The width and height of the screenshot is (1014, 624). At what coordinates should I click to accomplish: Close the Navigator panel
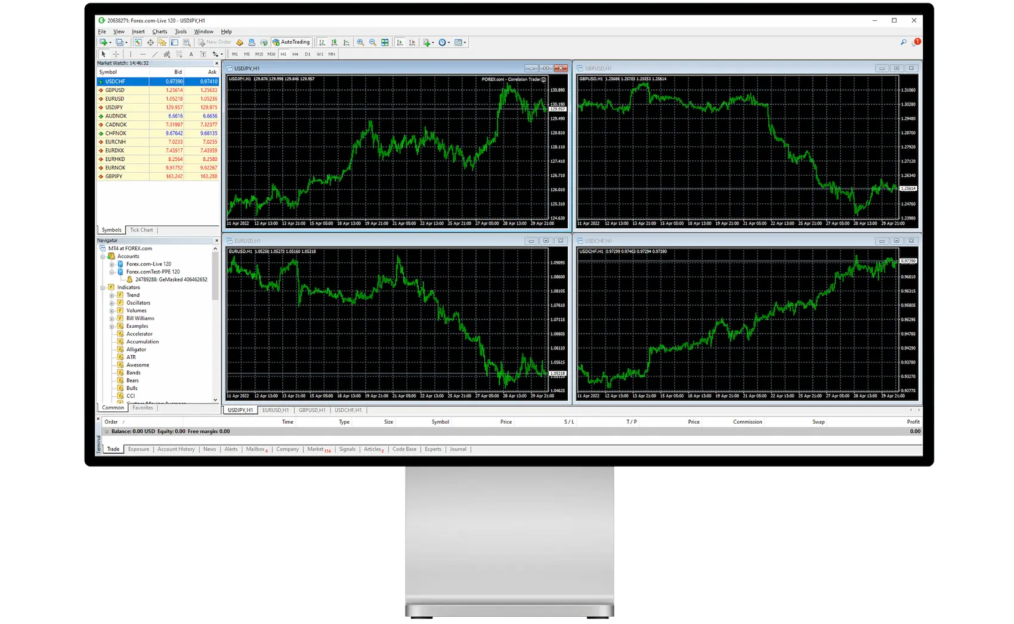coord(217,241)
